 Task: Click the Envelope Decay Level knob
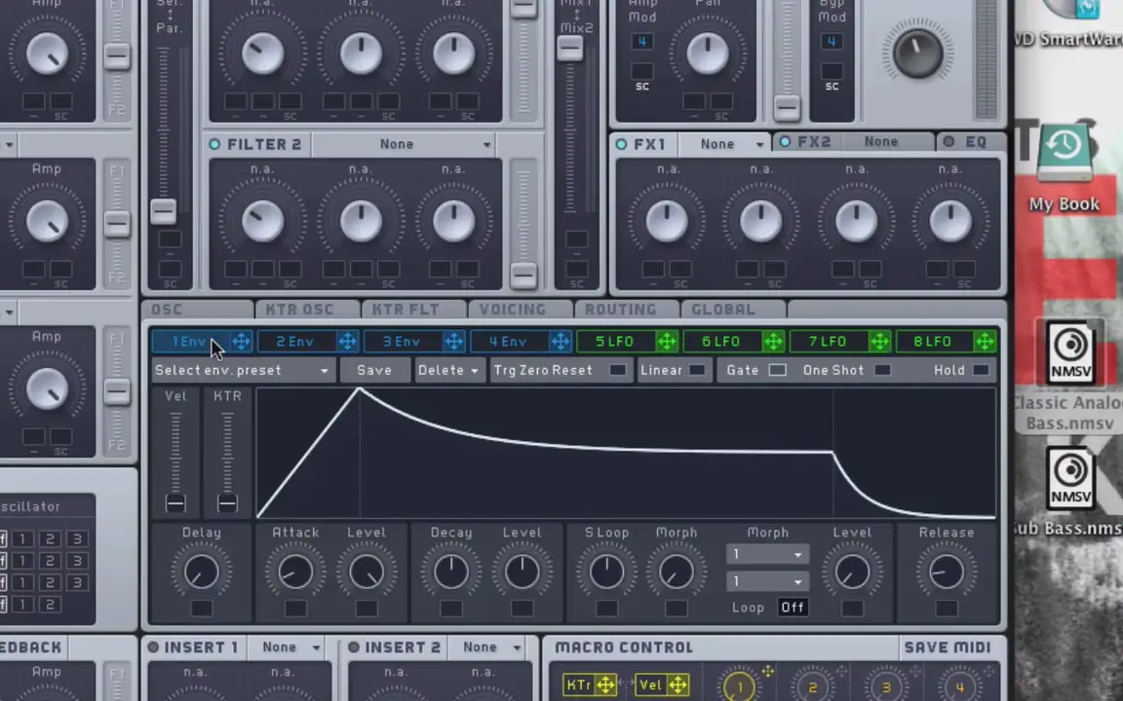point(522,571)
